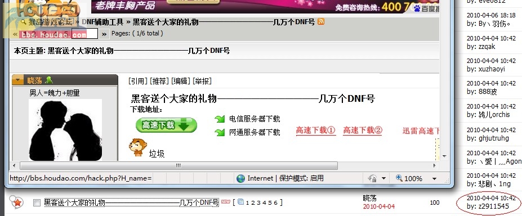This screenshot has height=216, width=522.
Task: Open the DNF辅助工具 breadcrumb link
Action: (102, 22)
